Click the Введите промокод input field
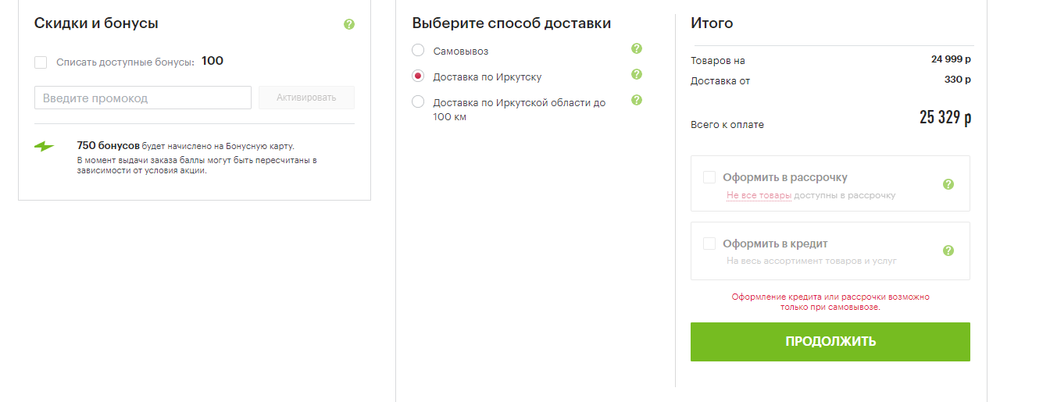Screen dimensions: 1050x402 [142, 98]
